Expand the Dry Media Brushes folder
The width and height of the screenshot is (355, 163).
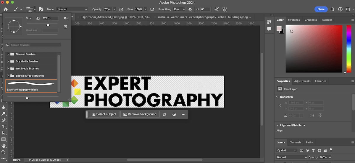(8, 61)
